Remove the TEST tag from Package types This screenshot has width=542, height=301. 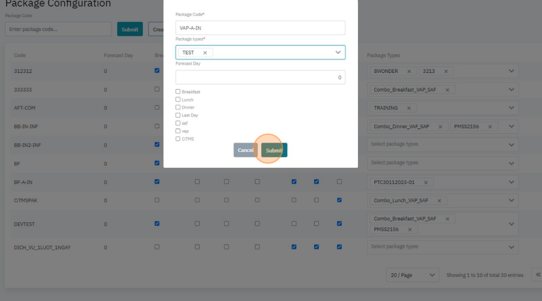point(205,53)
